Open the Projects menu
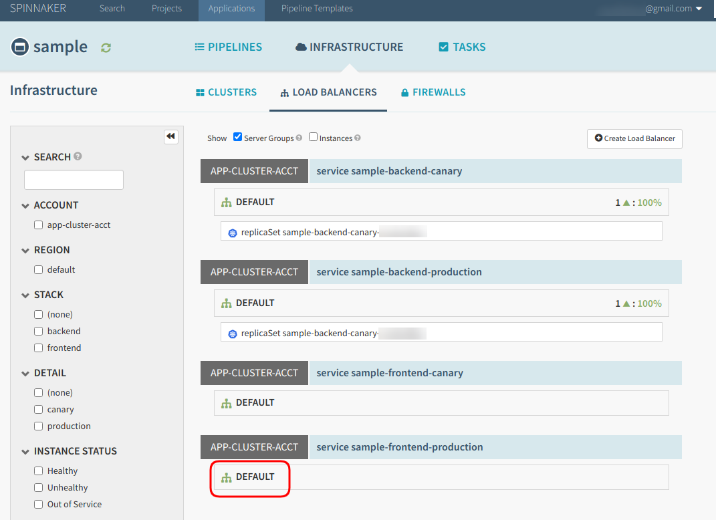 [x=166, y=9]
